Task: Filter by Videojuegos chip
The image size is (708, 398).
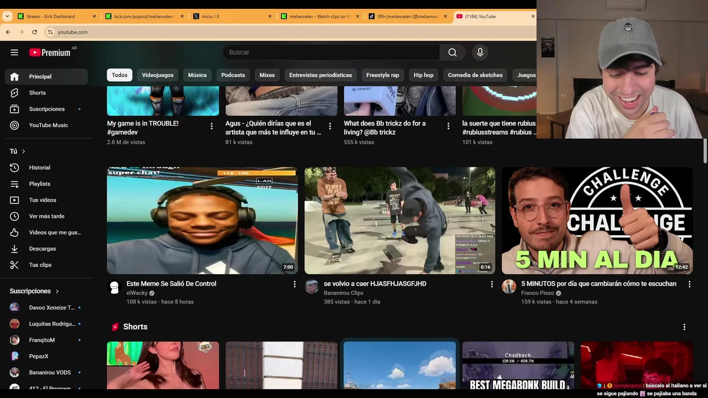Action: pyautogui.click(x=158, y=75)
